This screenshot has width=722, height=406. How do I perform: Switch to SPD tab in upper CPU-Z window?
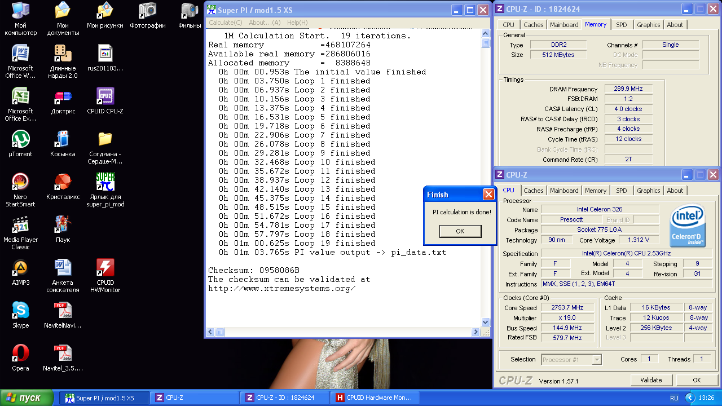(621, 25)
